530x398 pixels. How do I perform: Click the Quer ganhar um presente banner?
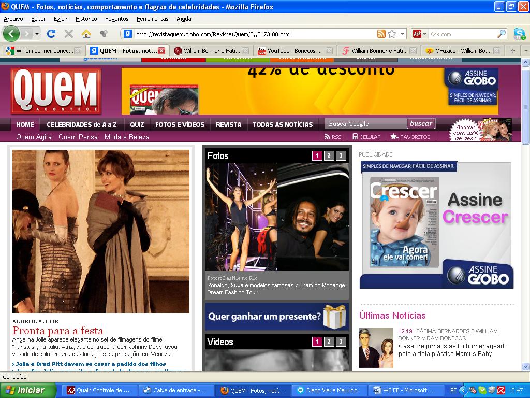[277, 317]
